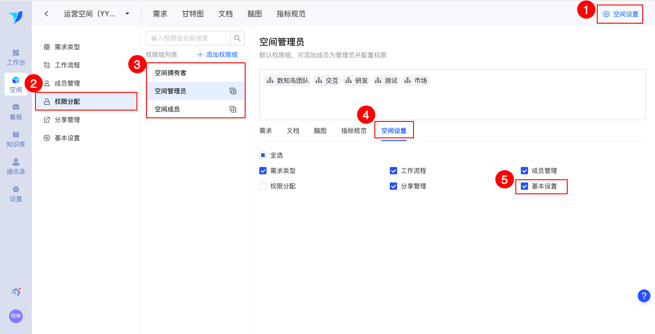Open the 工作台 workbench icon in sidebar
This screenshot has width=655, height=334.
coord(16,57)
